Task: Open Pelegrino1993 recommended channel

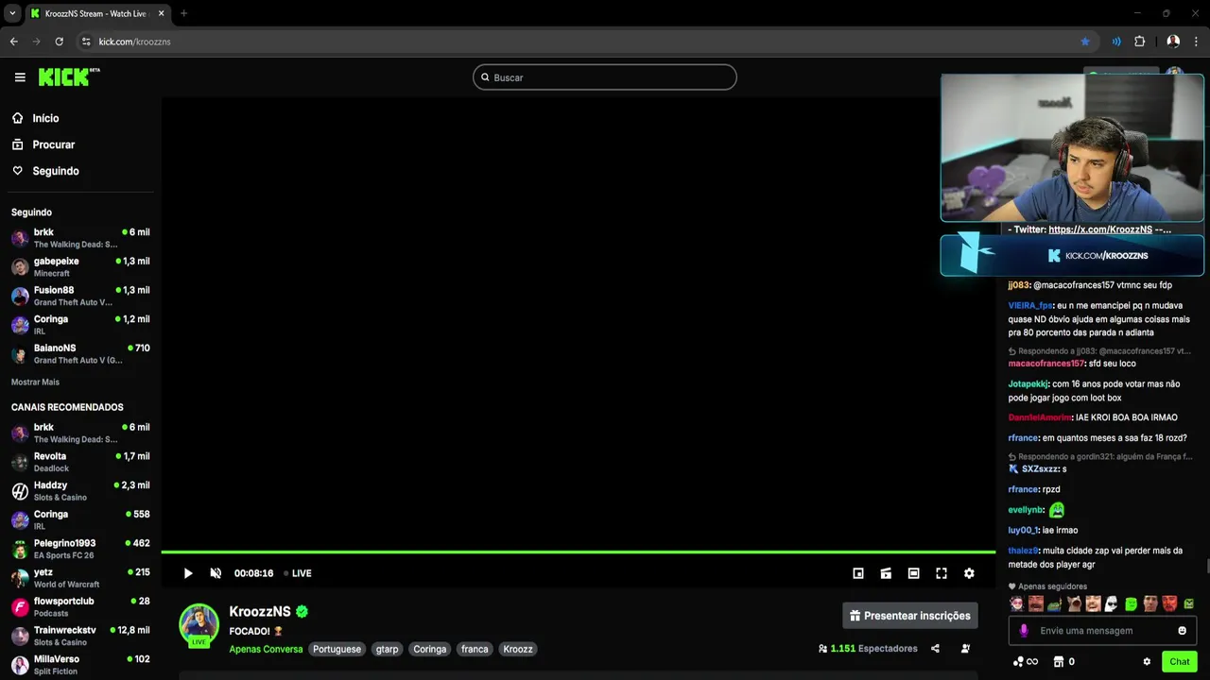Action: (x=80, y=549)
